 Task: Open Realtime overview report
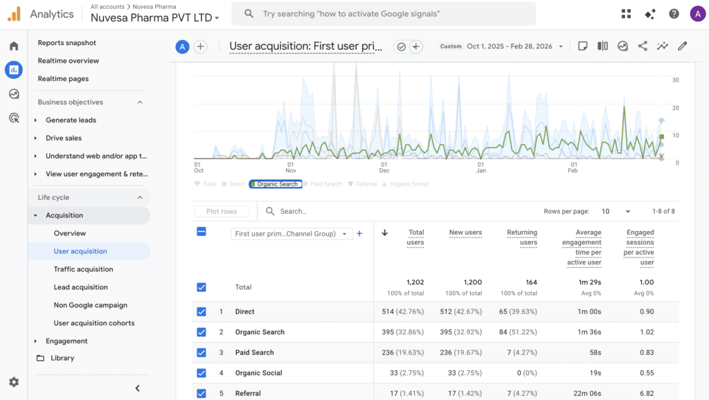[x=68, y=61]
